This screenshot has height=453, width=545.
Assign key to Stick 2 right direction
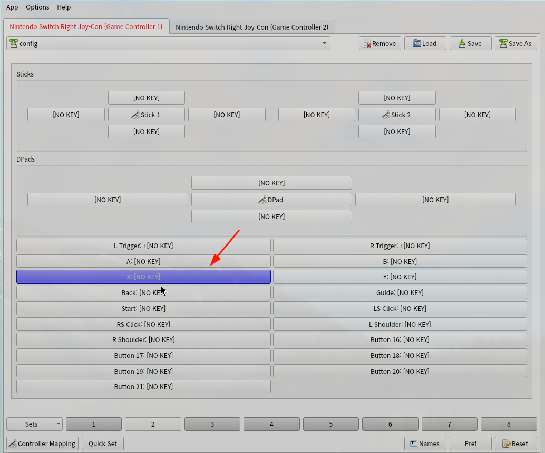click(478, 115)
